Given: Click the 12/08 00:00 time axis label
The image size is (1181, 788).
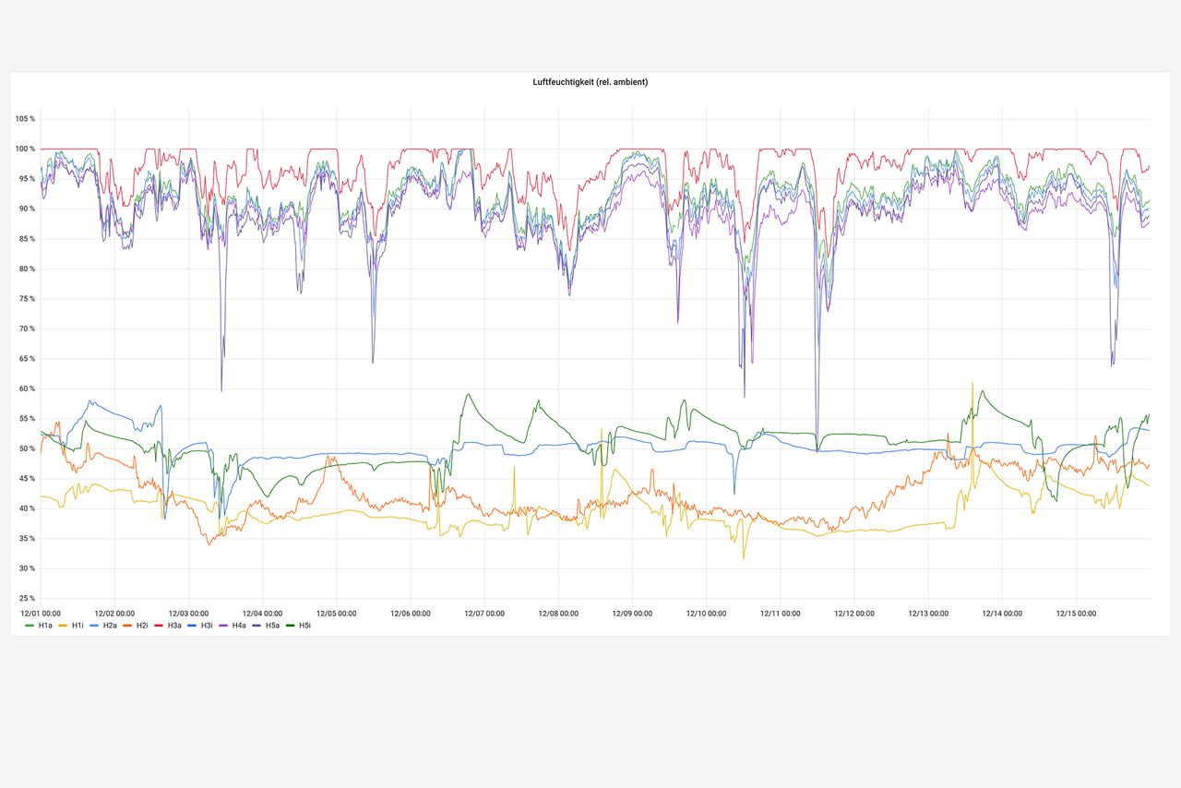Looking at the screenshot, I should [x=558, y=613].
